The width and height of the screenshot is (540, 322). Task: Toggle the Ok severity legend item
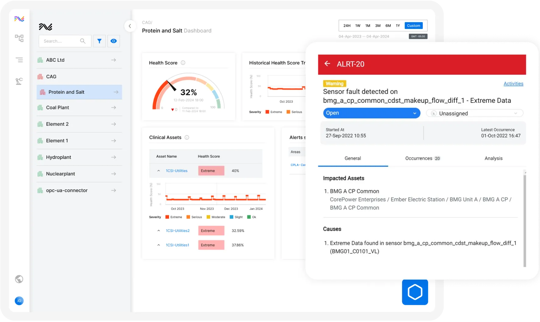point(252,217)
